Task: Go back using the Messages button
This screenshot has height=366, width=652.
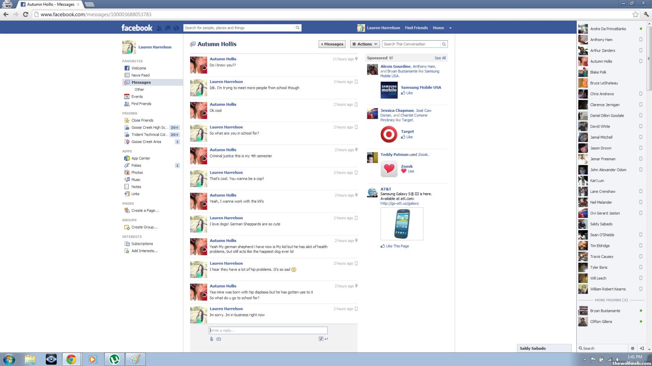Action: (x=332, y=44)
